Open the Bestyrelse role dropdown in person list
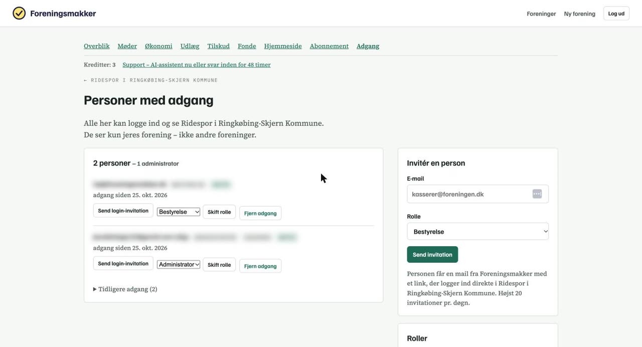642x347 pixels. (179, 212)
